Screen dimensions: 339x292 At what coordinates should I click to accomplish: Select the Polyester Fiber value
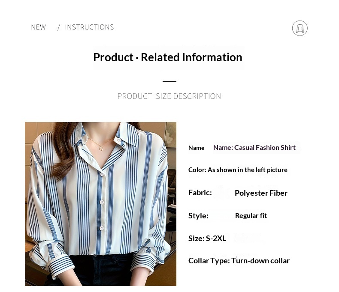coord(261,193)
